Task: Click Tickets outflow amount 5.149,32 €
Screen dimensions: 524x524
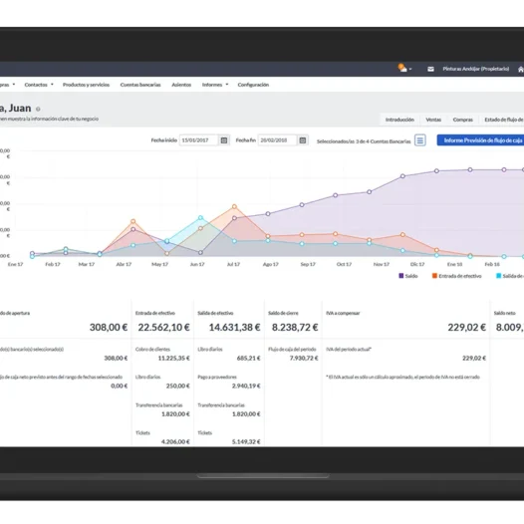Action: [246, 441]
